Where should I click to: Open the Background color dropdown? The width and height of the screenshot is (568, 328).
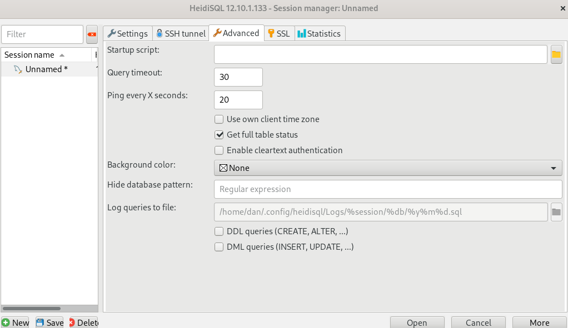coord(388,168)
